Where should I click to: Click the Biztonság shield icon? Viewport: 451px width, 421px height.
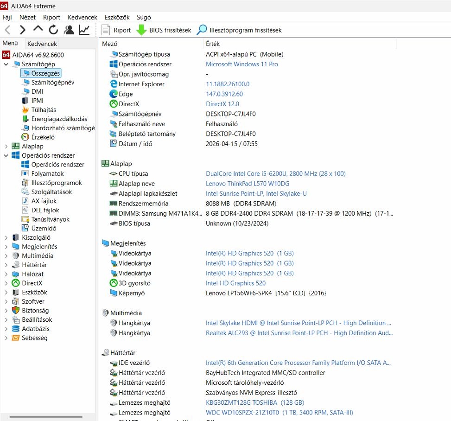coord(16,311)
